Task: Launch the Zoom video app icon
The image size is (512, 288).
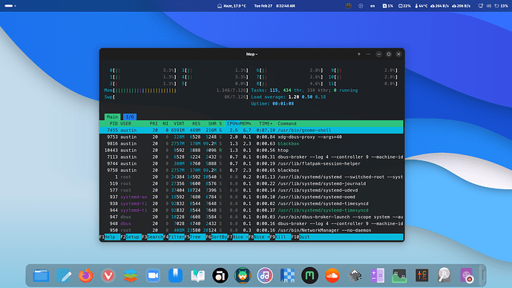Action: click(153, 275)
